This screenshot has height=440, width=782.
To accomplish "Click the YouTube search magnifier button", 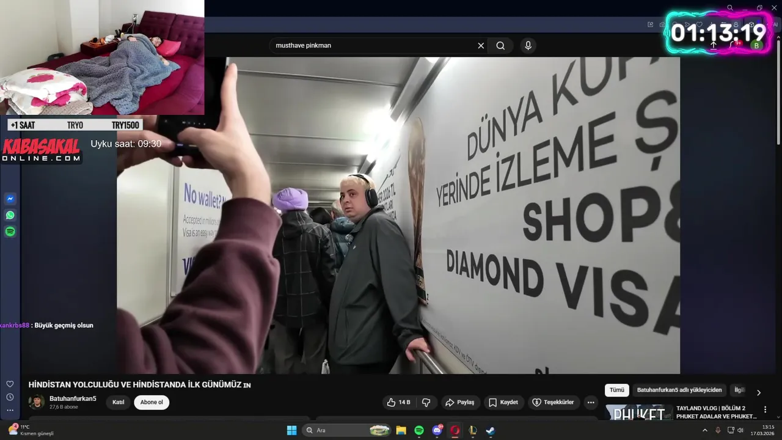I will [x=500, y=46].
